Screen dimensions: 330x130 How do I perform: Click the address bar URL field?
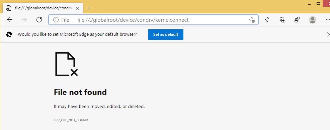154,20
